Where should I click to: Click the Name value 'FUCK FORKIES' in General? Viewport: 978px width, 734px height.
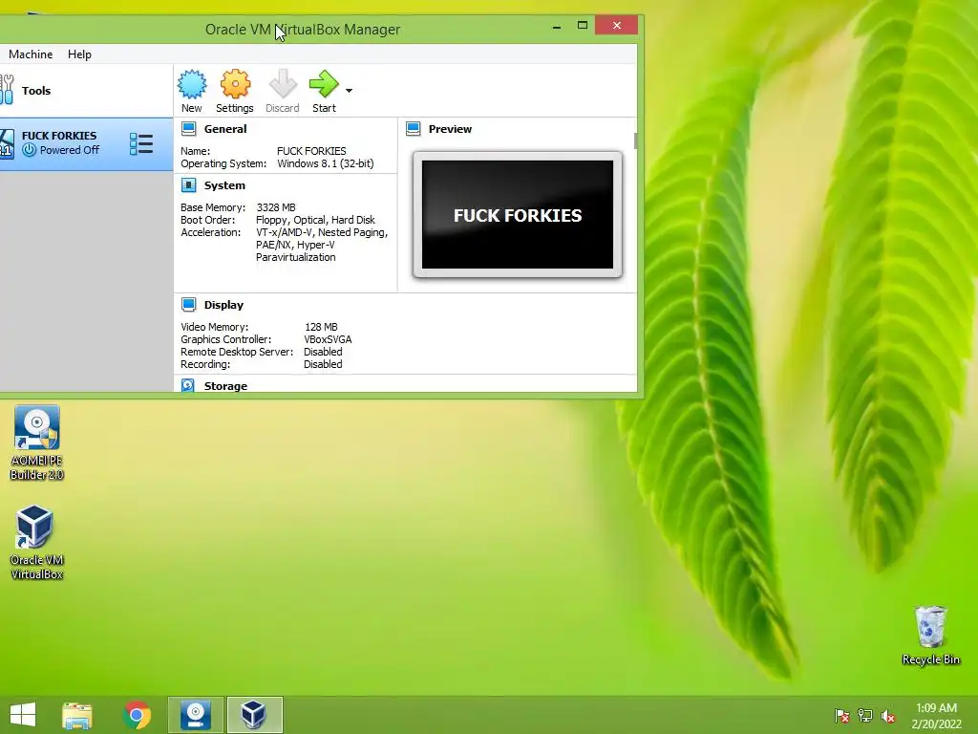coord(311,151)
